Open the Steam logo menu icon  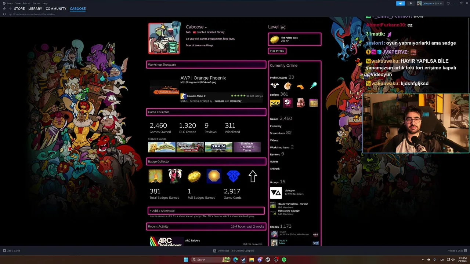(x=4, y=3)
